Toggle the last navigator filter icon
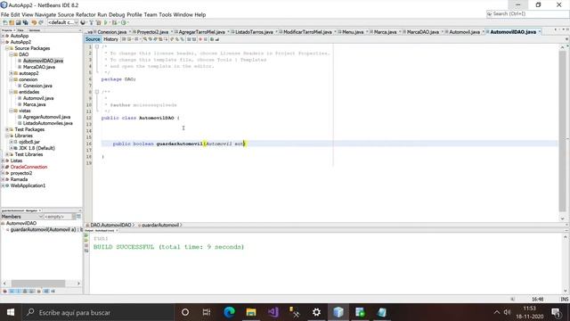 click(x=53, y=292)
